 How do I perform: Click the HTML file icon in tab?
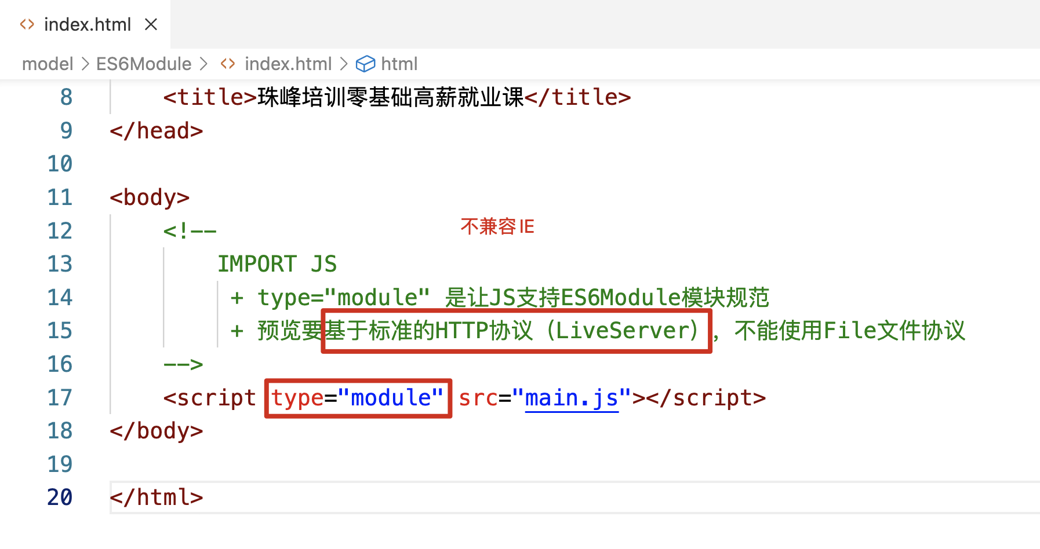pyautogui.click(x=27, y=24)
